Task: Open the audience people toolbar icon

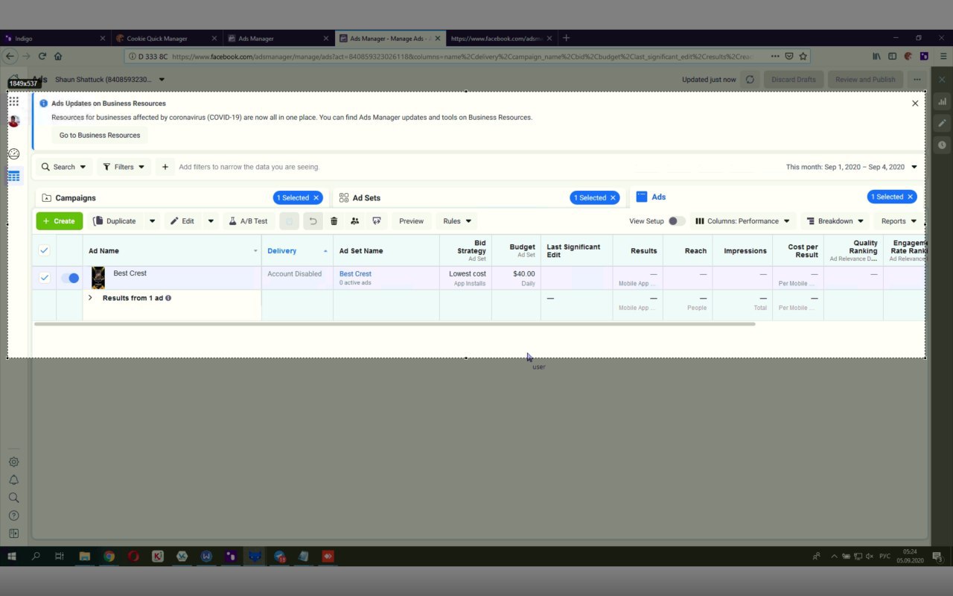Action: click(x=354, y=221)
